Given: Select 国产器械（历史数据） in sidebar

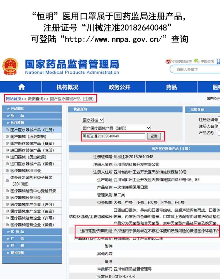Looking at the screenshot, I should pos(32,137).
